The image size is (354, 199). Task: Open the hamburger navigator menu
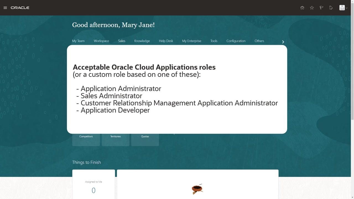coord(5,8)
